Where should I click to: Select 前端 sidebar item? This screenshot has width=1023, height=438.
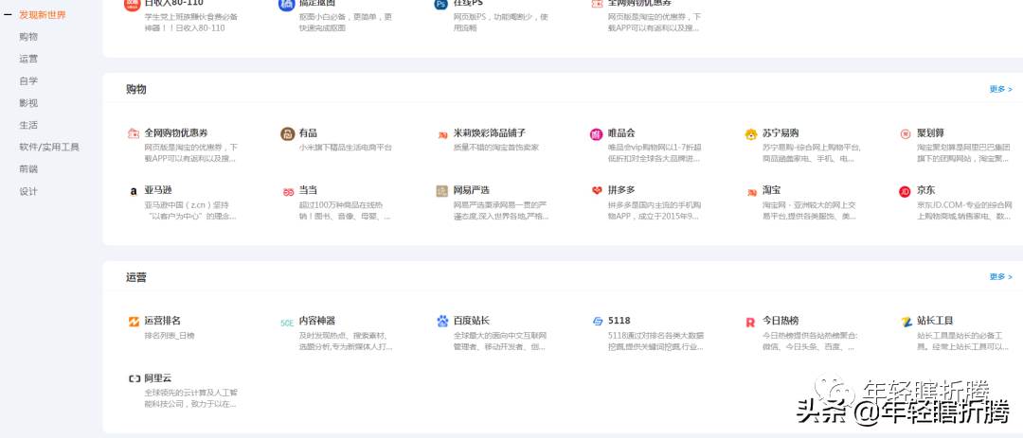pos(28,169)
